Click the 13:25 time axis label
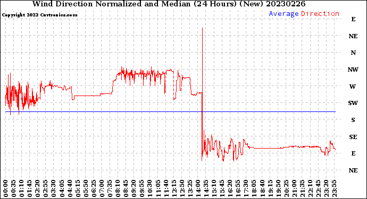This screenshot has height=199, width=367. (x=190, y=188)
